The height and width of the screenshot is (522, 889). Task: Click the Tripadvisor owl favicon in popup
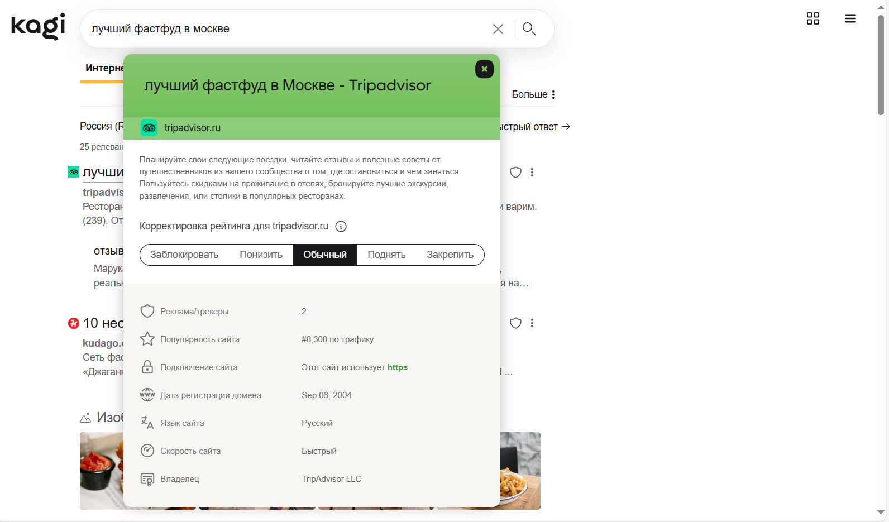click(x=149, y=128)
